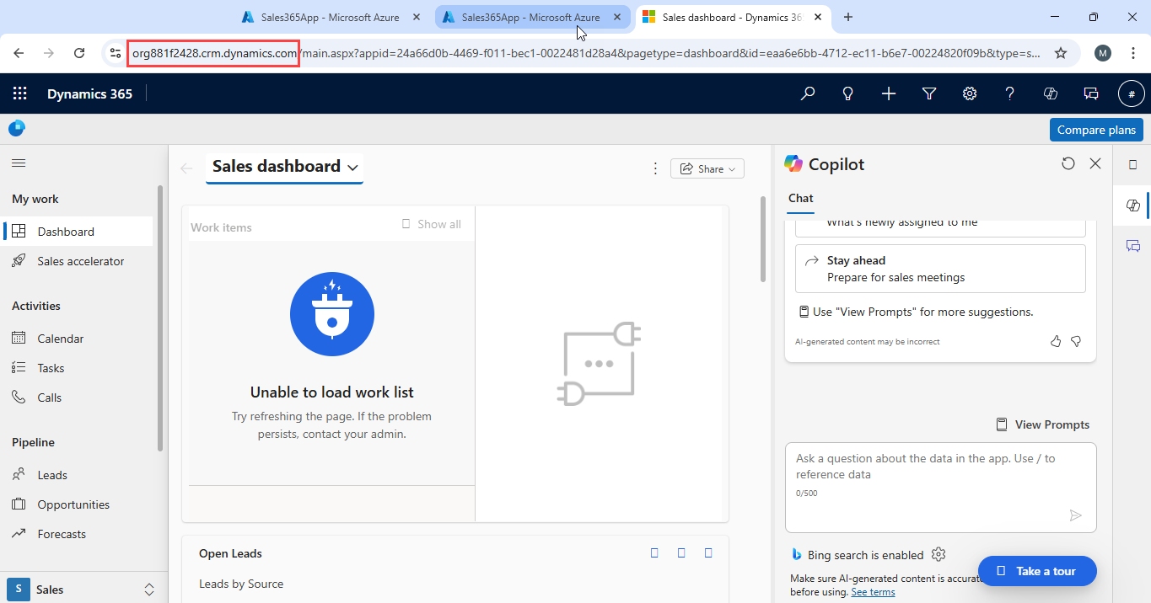Click the search magnifier icon in header
This screenshot has height=603, width=1151.
[x=808, y=93]
